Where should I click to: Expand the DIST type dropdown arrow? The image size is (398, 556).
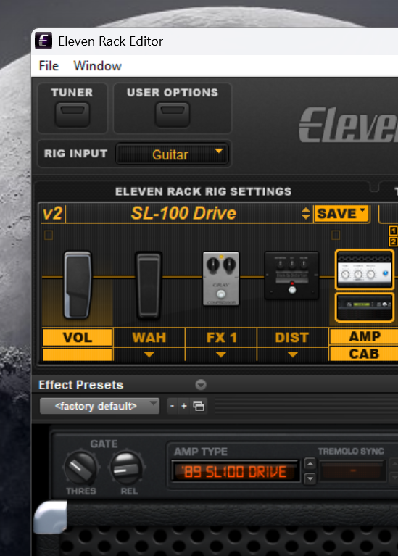click(292, 354)
